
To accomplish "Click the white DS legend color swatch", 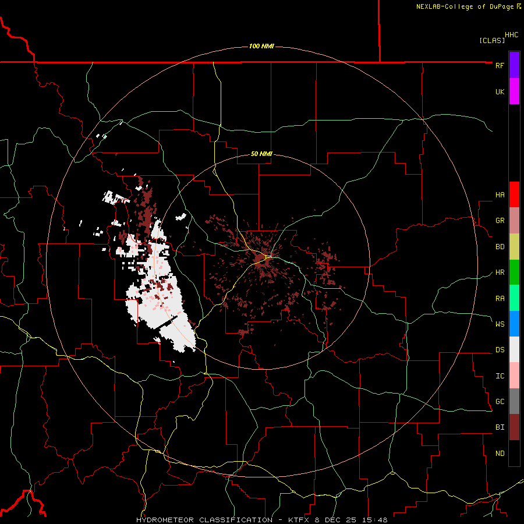I will click(514, 349).
